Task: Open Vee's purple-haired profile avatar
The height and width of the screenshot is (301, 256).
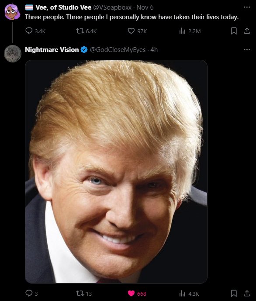Action: click(x=13, y=12)
